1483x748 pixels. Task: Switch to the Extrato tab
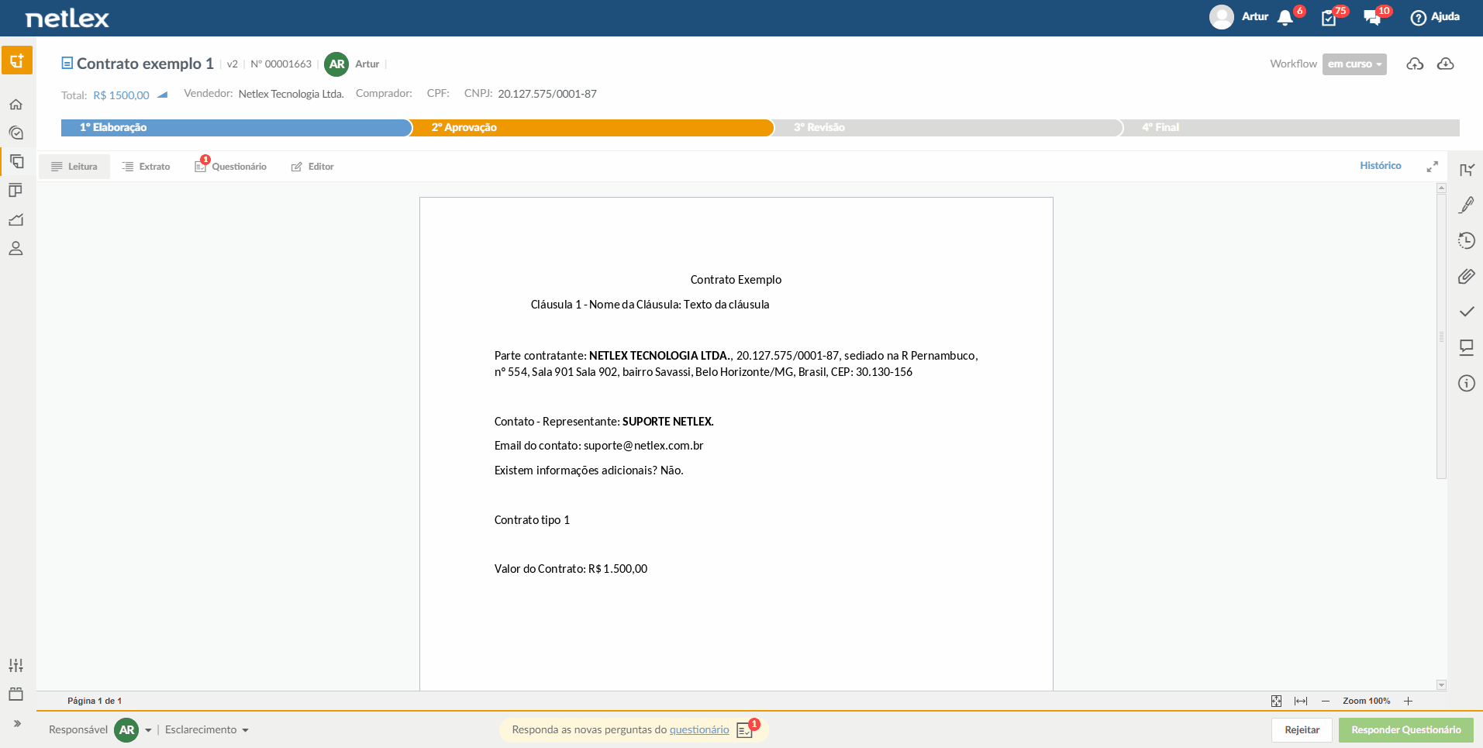click(x=146, y=167)
